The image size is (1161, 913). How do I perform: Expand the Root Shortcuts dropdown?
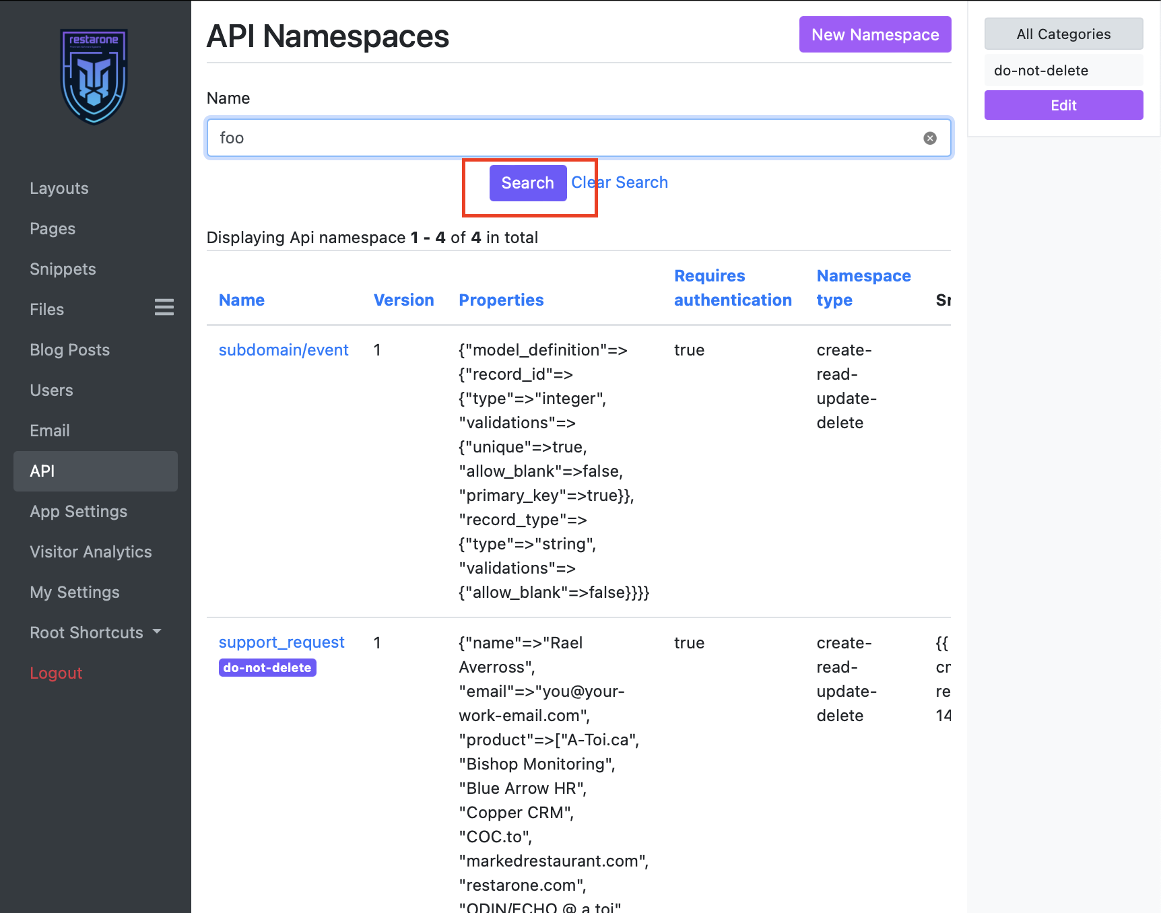click(95, 632)
